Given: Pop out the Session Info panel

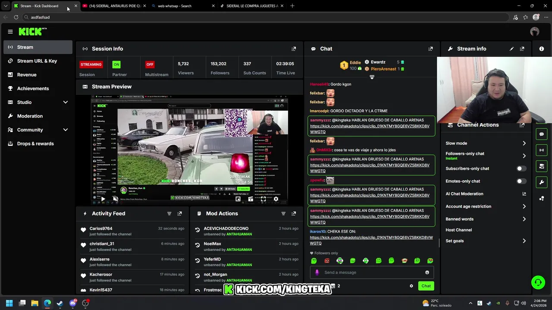Looking at the screenshot, I should click(x=294, y=49).
